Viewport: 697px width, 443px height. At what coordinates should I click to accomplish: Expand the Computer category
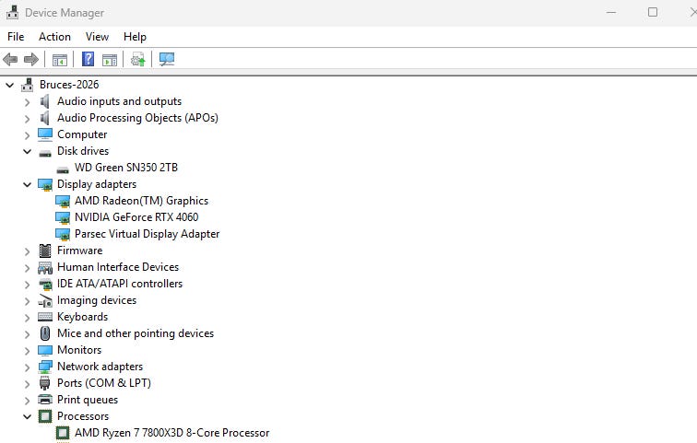27,135
